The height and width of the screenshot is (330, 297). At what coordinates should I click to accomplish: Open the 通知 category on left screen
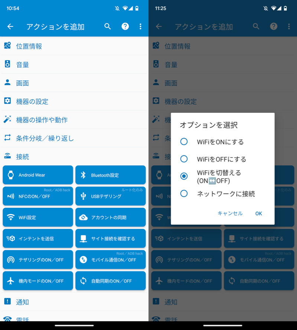pos(74,302)
